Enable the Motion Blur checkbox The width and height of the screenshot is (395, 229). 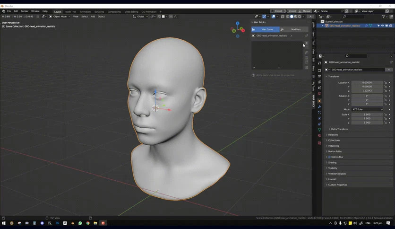tap(329, 157)
